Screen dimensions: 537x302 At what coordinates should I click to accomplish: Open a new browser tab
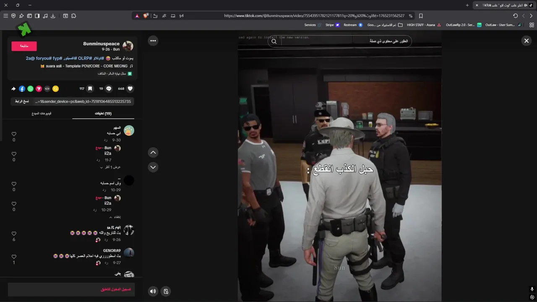coord(467,5)
